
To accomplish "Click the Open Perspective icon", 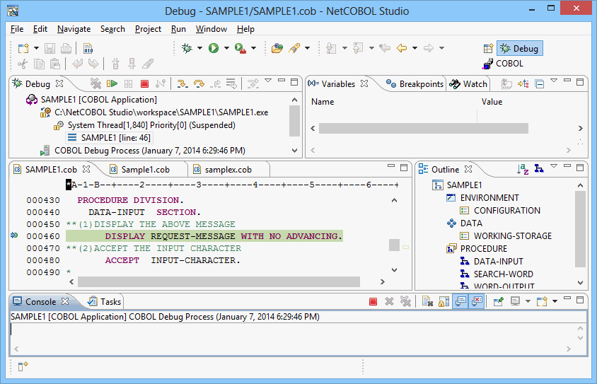I will pyautogui.click(x=488, y=48).
